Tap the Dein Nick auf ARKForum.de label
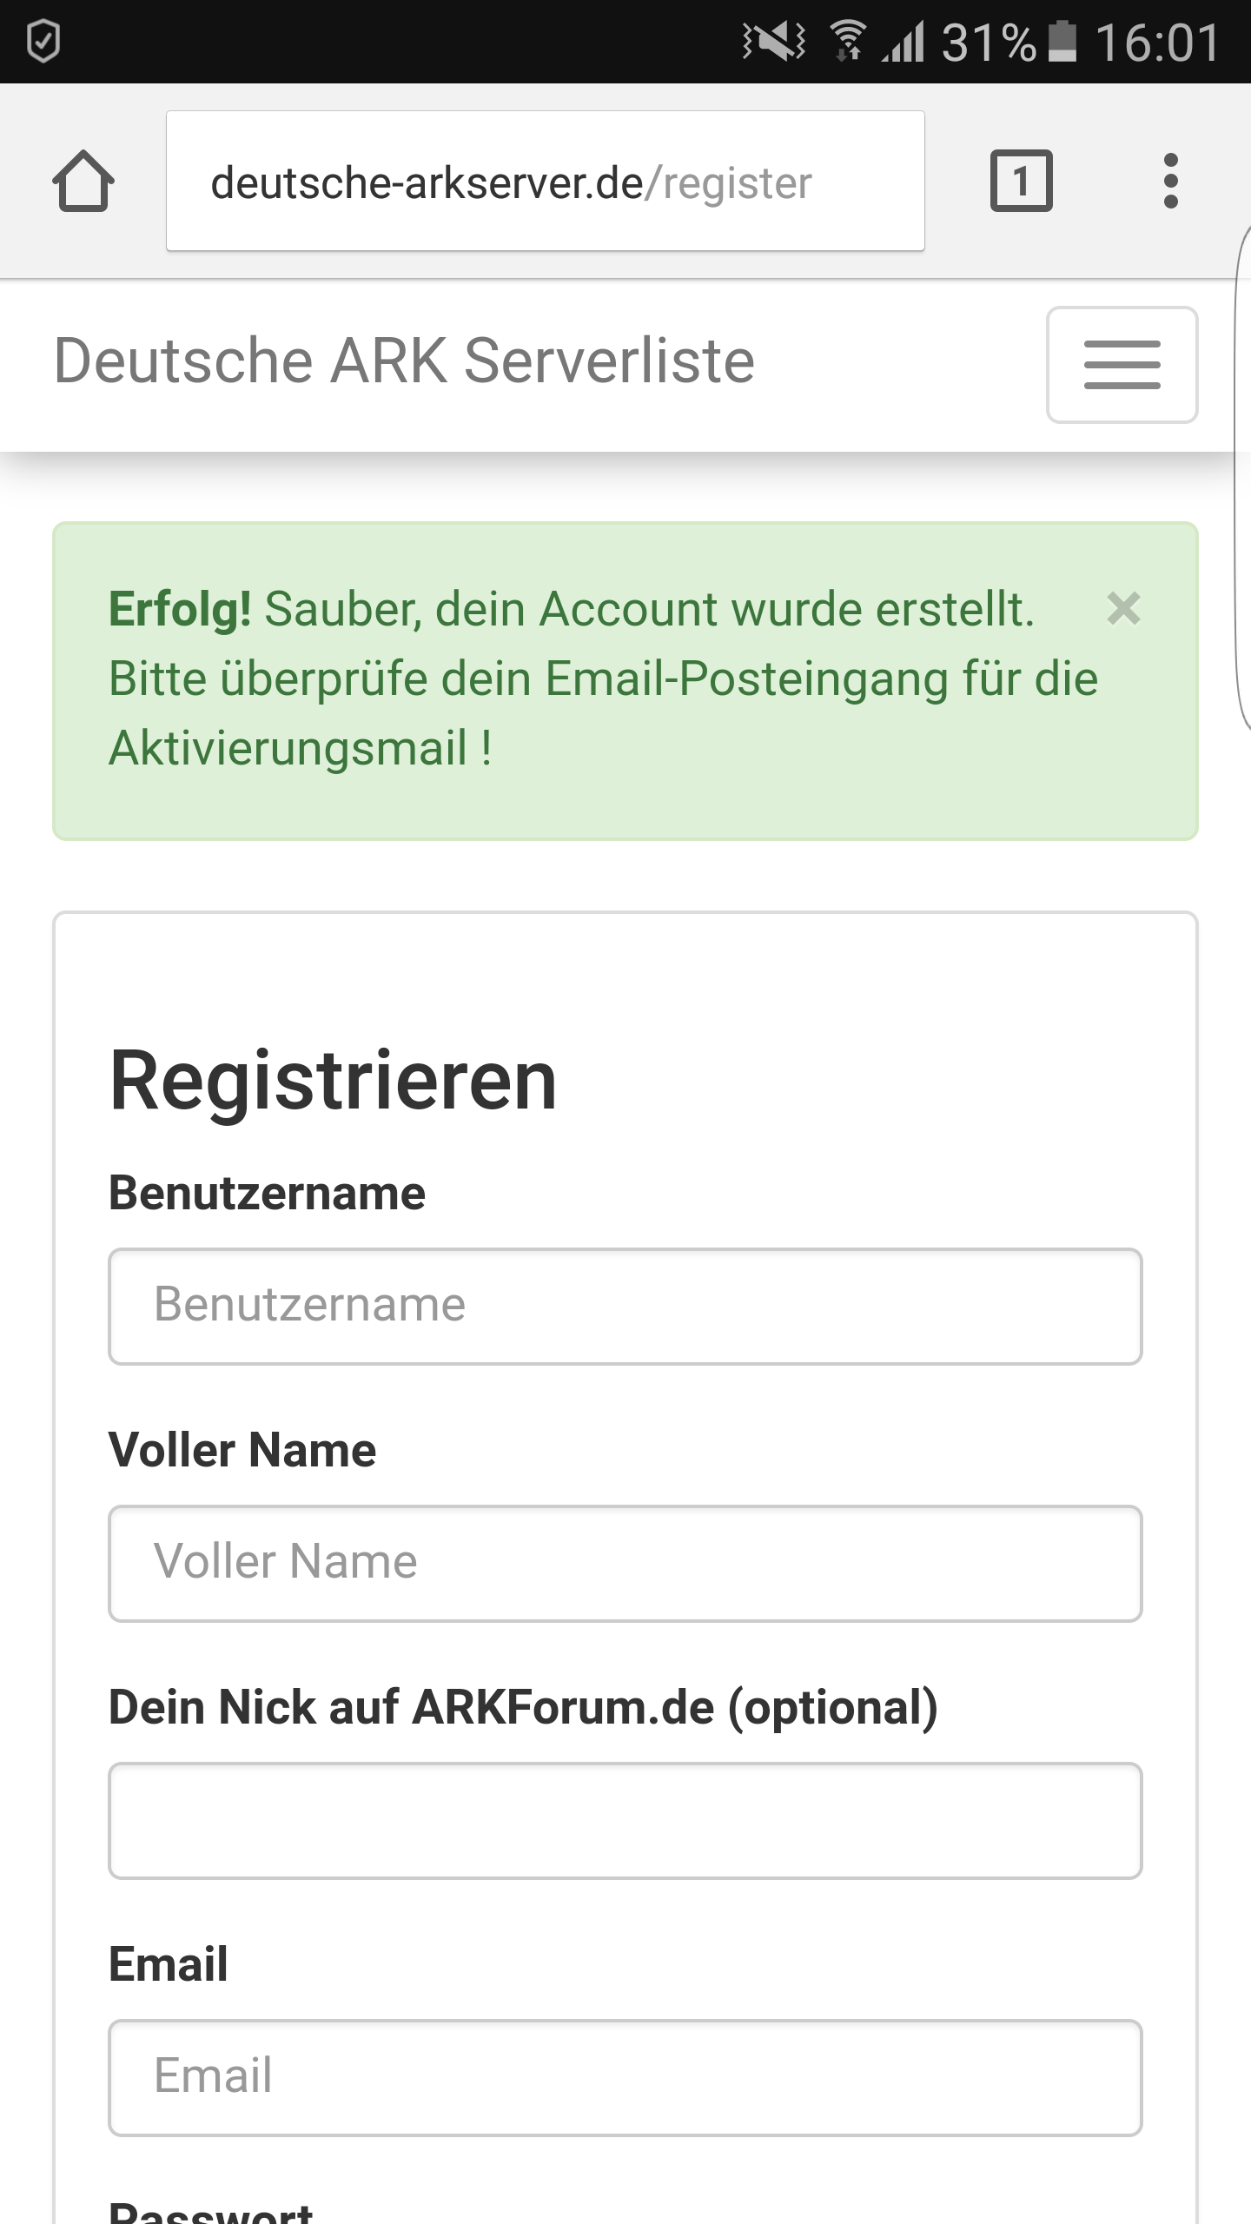This screenshot has height=2224, width=1251. tap(523, 1707)
